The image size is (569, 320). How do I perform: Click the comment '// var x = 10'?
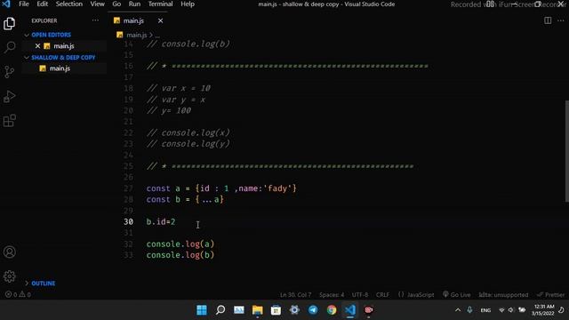179,88
